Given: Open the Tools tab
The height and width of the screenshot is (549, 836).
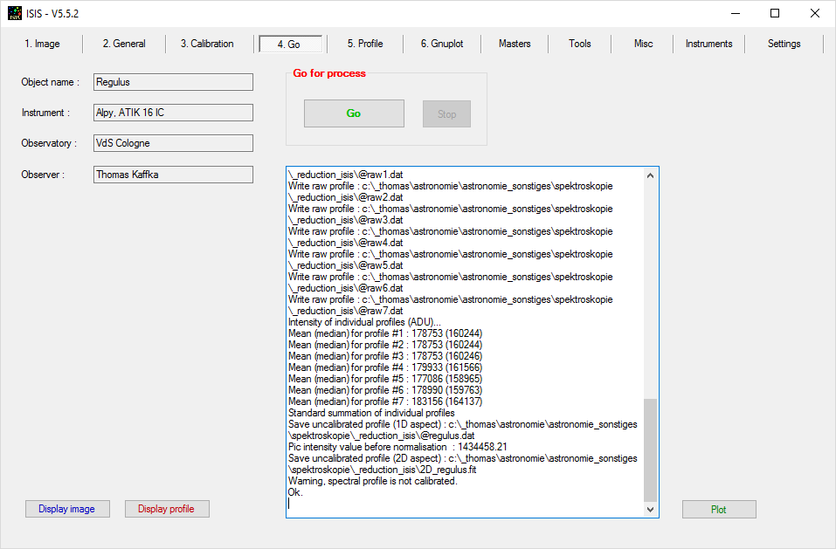Looking at the screenshot, I should [580, 44].
